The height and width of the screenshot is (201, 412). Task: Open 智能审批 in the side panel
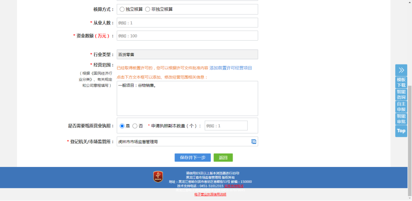[401, 119]
